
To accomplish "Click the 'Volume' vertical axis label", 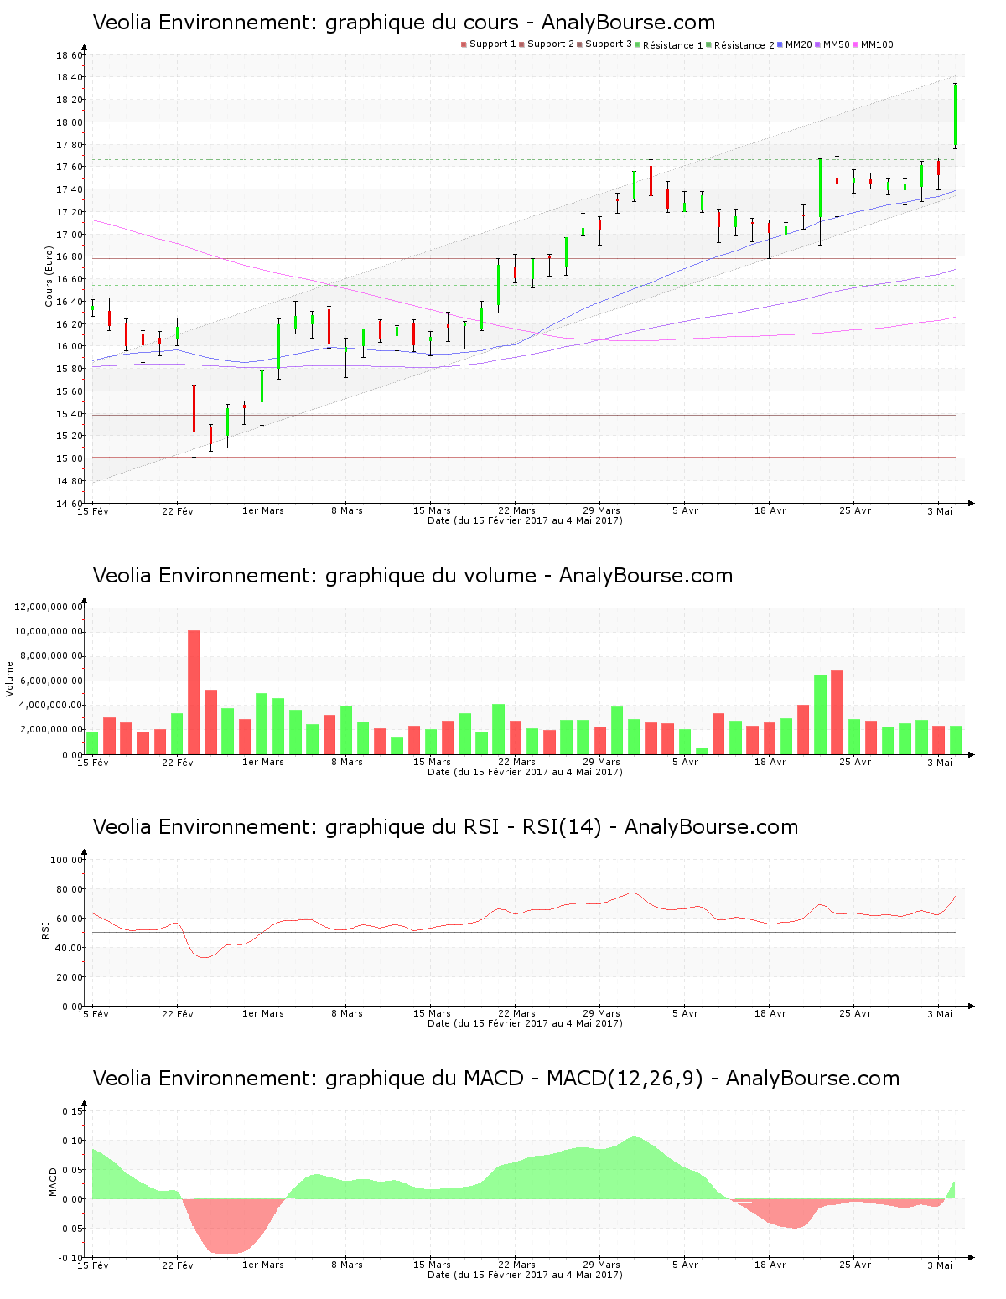I will (x=10, y=679).
